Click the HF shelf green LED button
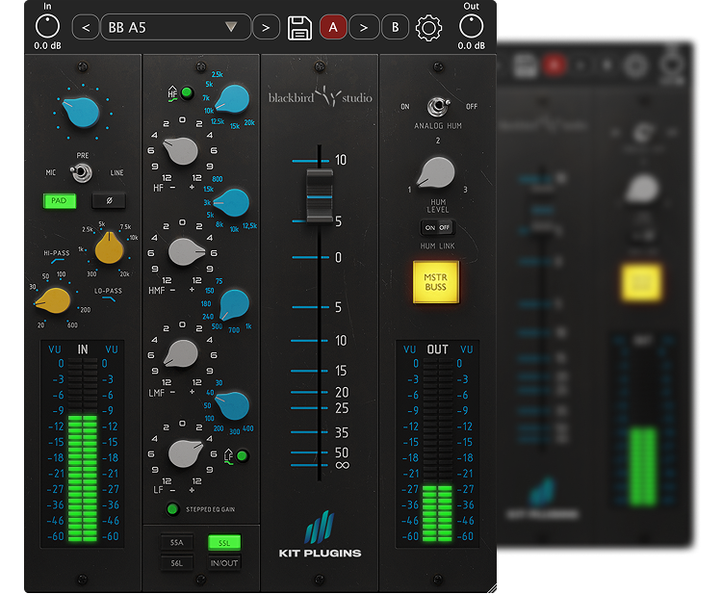 coord(188,93)
